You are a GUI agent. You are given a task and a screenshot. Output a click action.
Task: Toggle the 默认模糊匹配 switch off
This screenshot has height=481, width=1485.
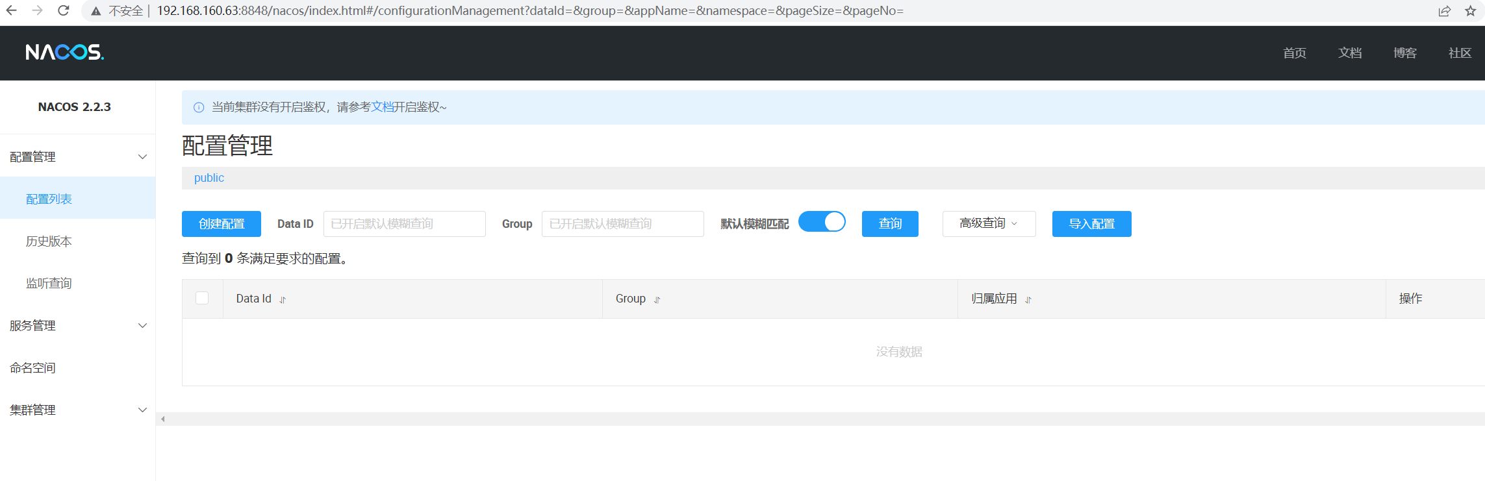[822, 222]
